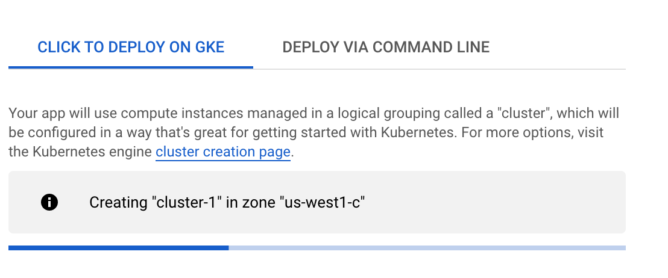This screenshot has width=668, height=278.
Task: Open the cluster creation page link
Action: coord(223,152)
